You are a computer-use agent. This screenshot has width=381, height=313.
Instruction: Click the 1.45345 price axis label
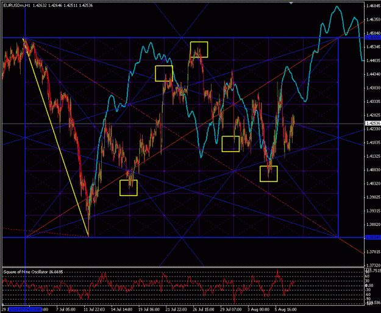click(x=374, y=47)
